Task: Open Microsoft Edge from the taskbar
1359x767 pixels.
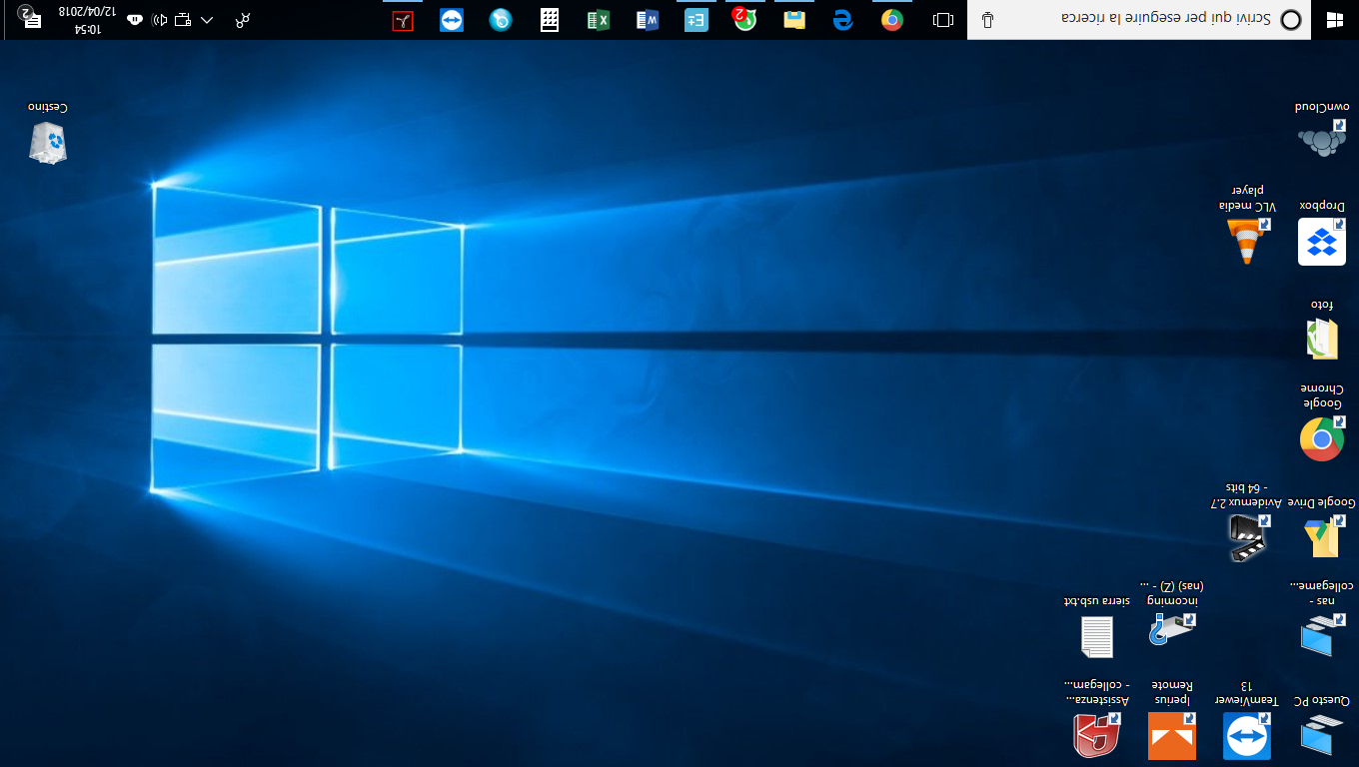Action: (843, 20)
